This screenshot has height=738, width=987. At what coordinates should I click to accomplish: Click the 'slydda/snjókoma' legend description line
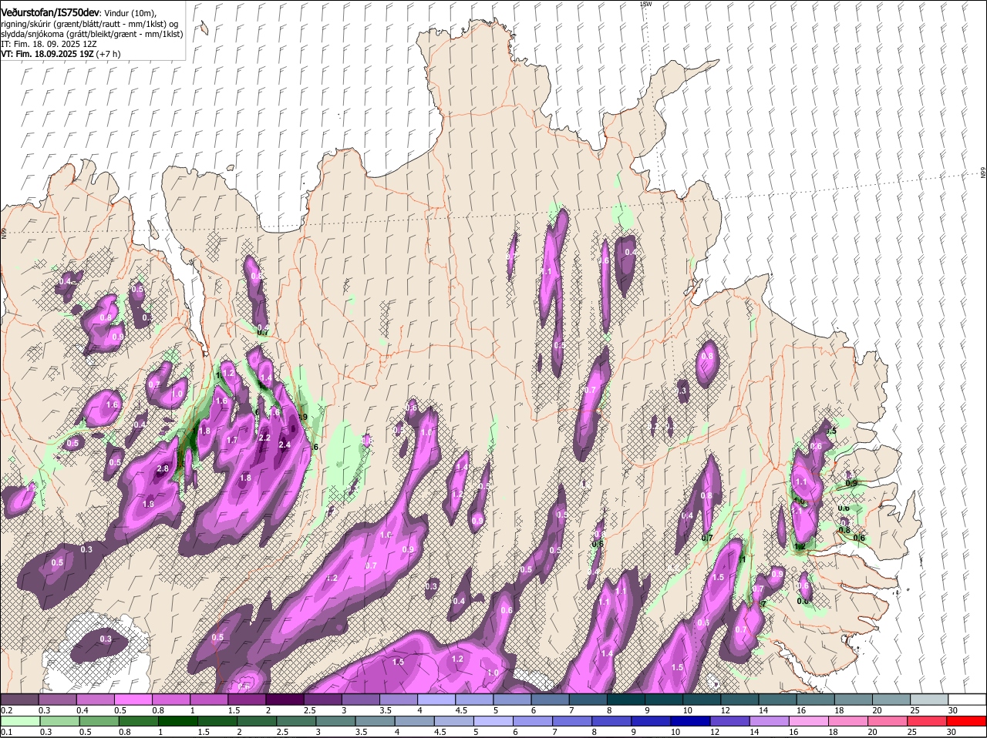coord(92,35)
